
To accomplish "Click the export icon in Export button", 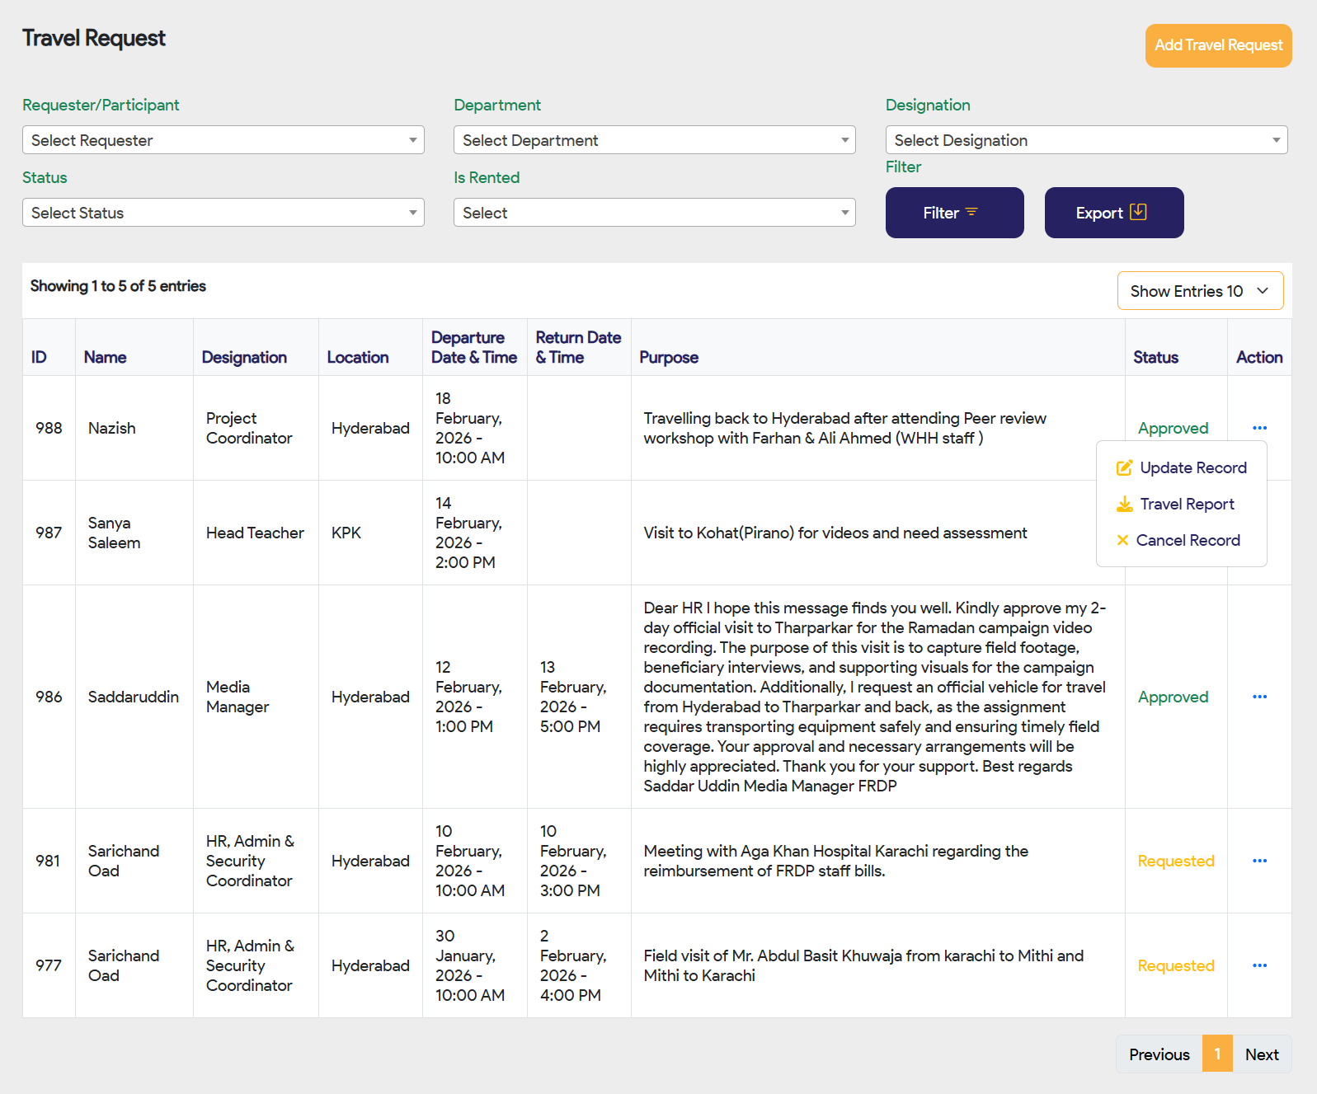I will click(x=1138, y=212).
